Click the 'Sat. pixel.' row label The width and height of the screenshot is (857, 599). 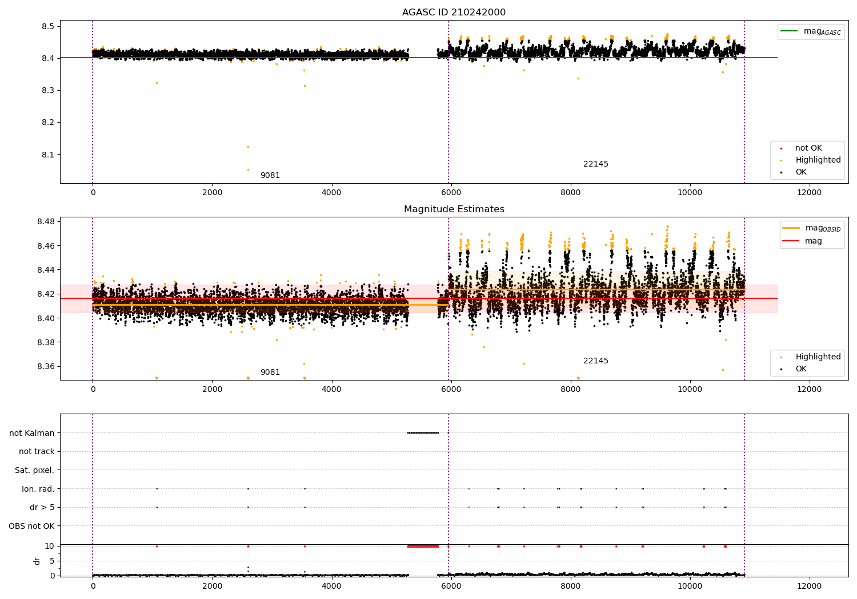pos(34,470)
